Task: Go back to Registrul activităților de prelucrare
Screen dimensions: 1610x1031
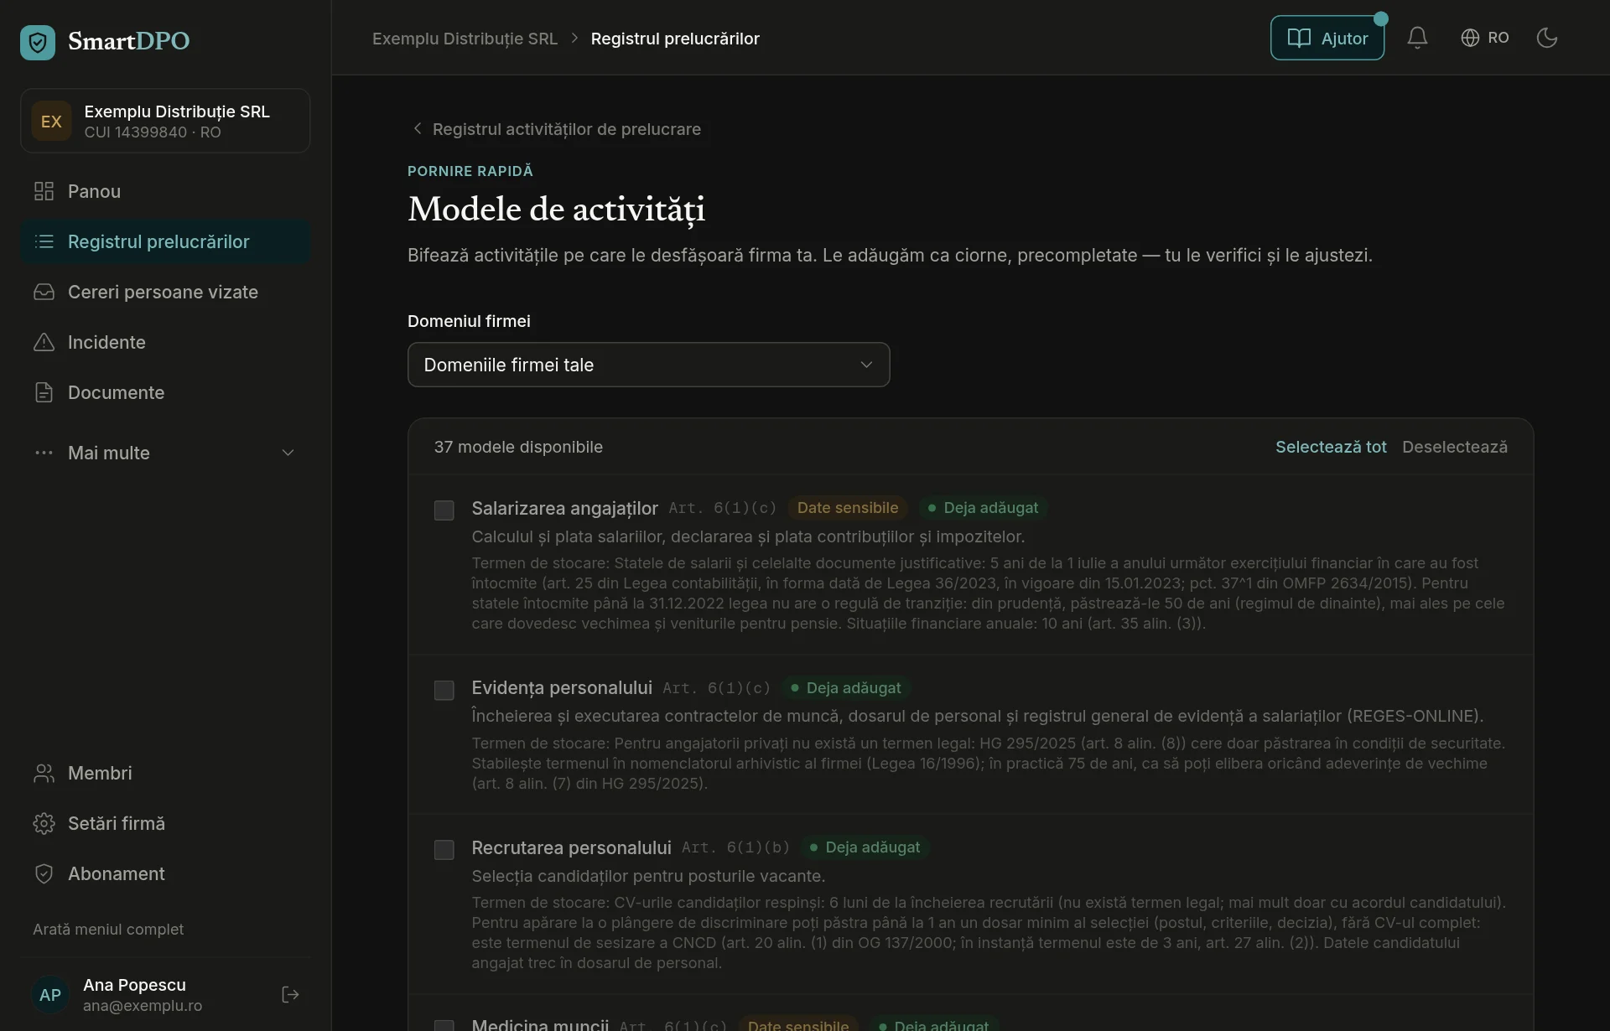Action: [x=557, y=129]
